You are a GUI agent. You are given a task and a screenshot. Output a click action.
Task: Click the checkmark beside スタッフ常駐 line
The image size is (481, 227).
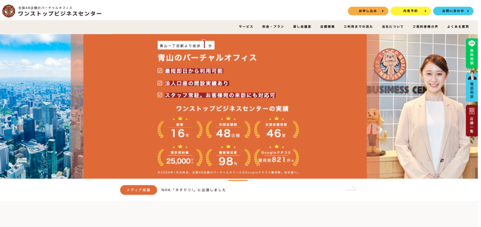[160, 95]
